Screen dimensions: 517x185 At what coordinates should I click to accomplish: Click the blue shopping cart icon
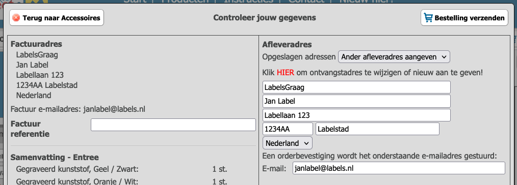coord(429,18)
